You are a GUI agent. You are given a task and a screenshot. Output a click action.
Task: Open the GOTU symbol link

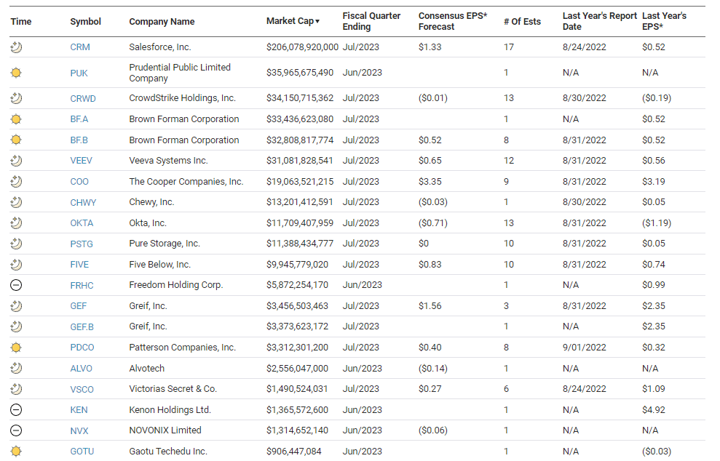[x=82, y=452]
